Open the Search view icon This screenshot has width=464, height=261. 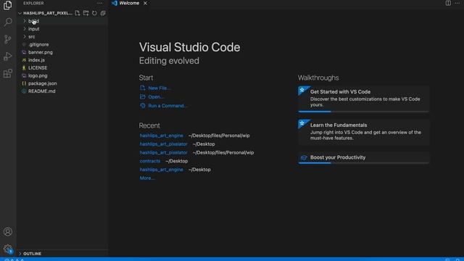[8, 22]
